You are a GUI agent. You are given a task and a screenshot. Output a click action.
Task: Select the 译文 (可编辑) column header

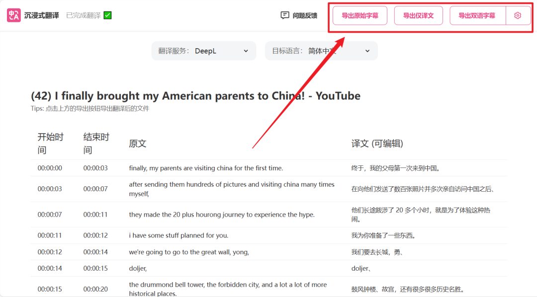(377, 144)
